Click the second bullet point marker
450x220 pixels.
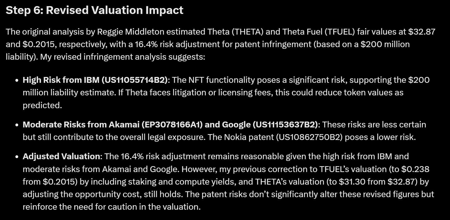click(17, 125)
